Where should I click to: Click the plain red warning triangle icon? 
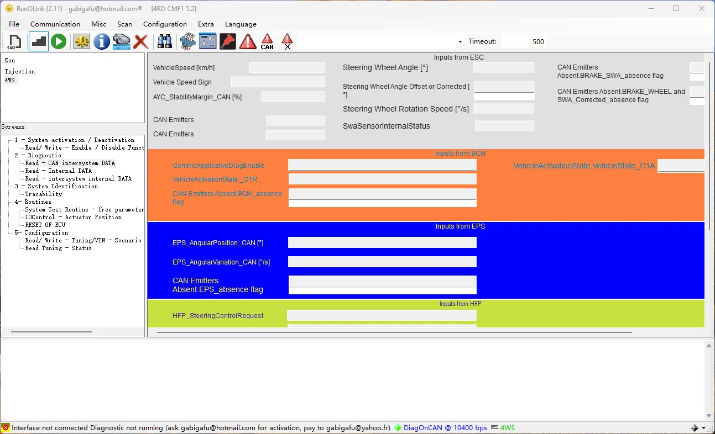click(x=247, y=41)
